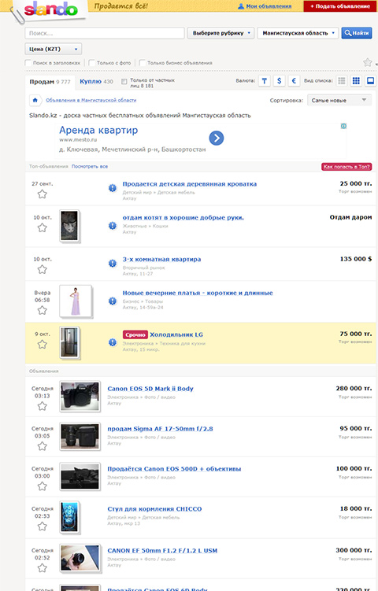Open Мои объявления link
Viewport: 378px width, 591px height.
265,6
